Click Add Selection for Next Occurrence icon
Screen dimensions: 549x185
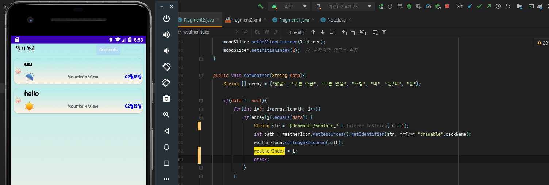344,32
